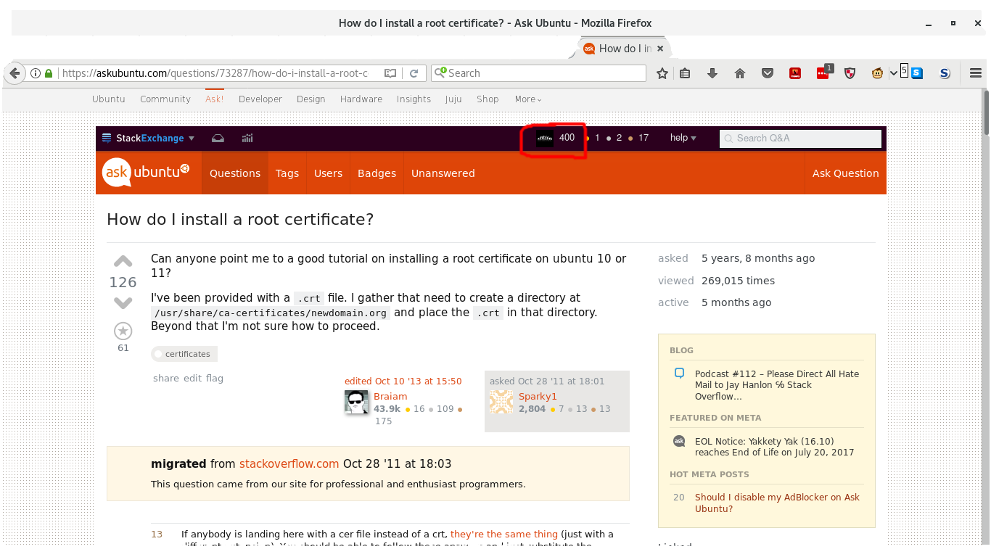
Task: Click Braiam's avatar image
Action: (x=356, y=403)
